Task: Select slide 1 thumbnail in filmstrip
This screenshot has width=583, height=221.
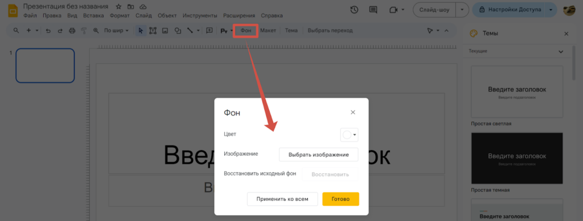Action: point(45,66)
